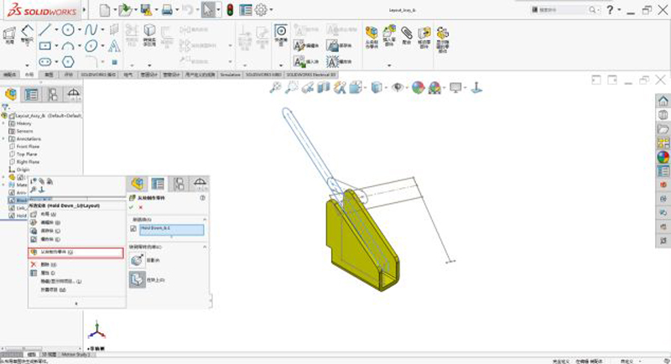This screenshot has width=671, height=364.
Task: Select the Line sketch tool
Action: [x=44, y=29]
